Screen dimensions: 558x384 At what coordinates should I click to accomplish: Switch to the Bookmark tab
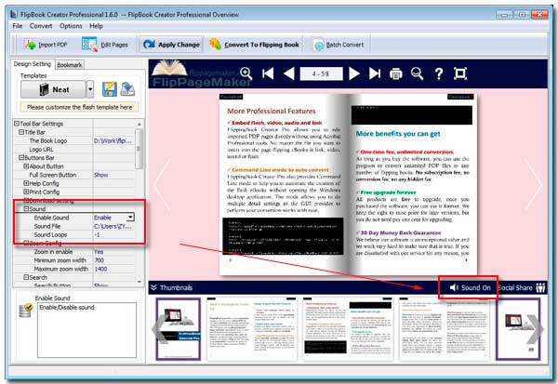tap(70, 65)
